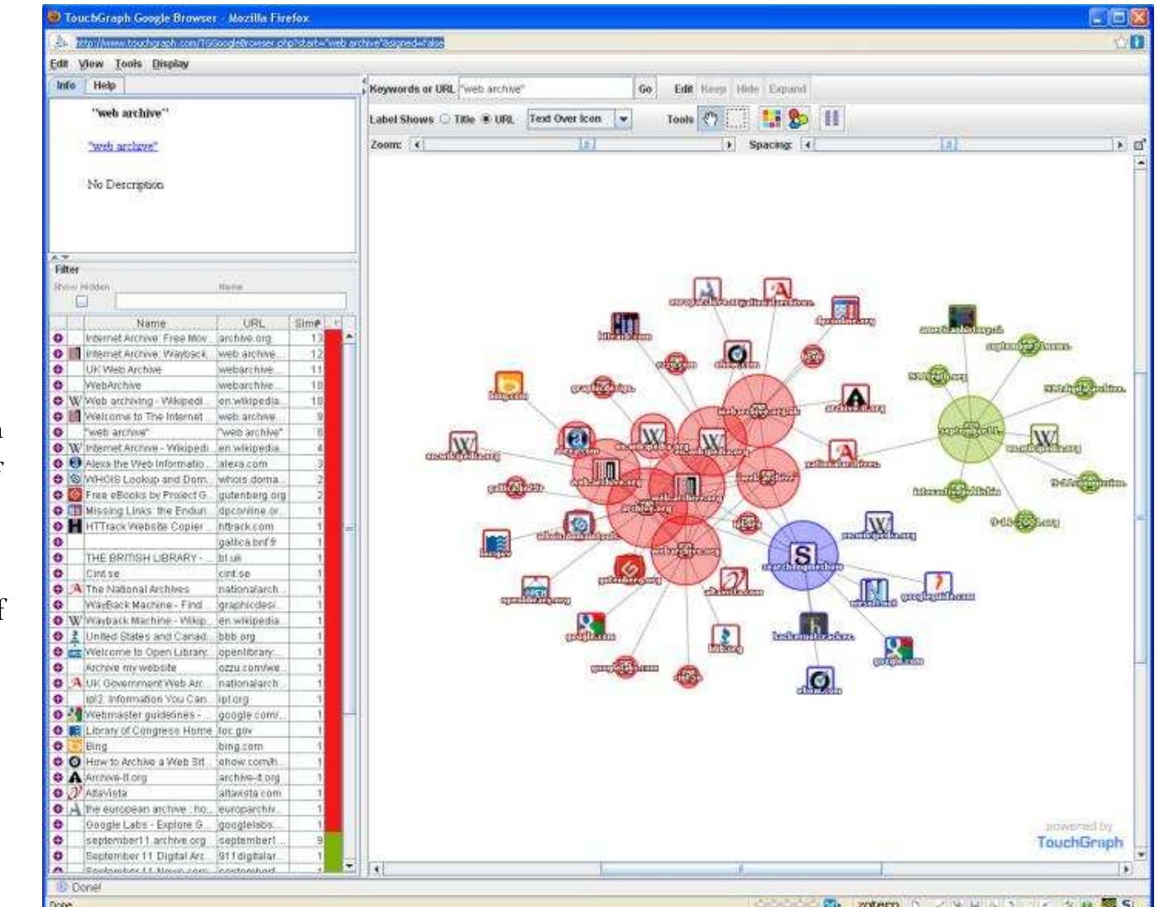
Task: Open the Display menu
Action: [x=170, y=64]
